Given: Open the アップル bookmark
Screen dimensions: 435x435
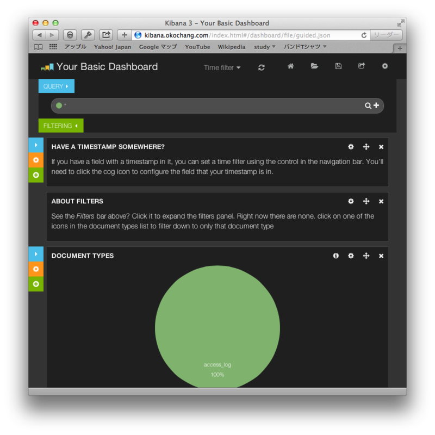Looking at the screenshot, I should tap(75, 47).
